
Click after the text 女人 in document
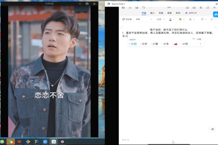point(128,36)
